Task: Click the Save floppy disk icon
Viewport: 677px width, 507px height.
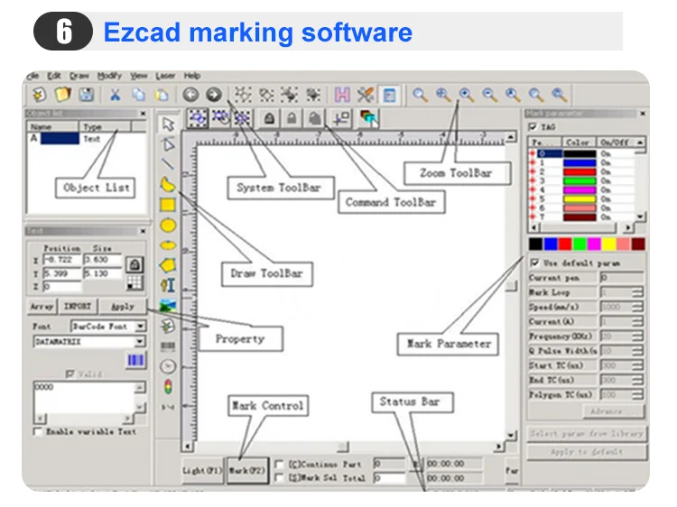Action: [86, 94]
